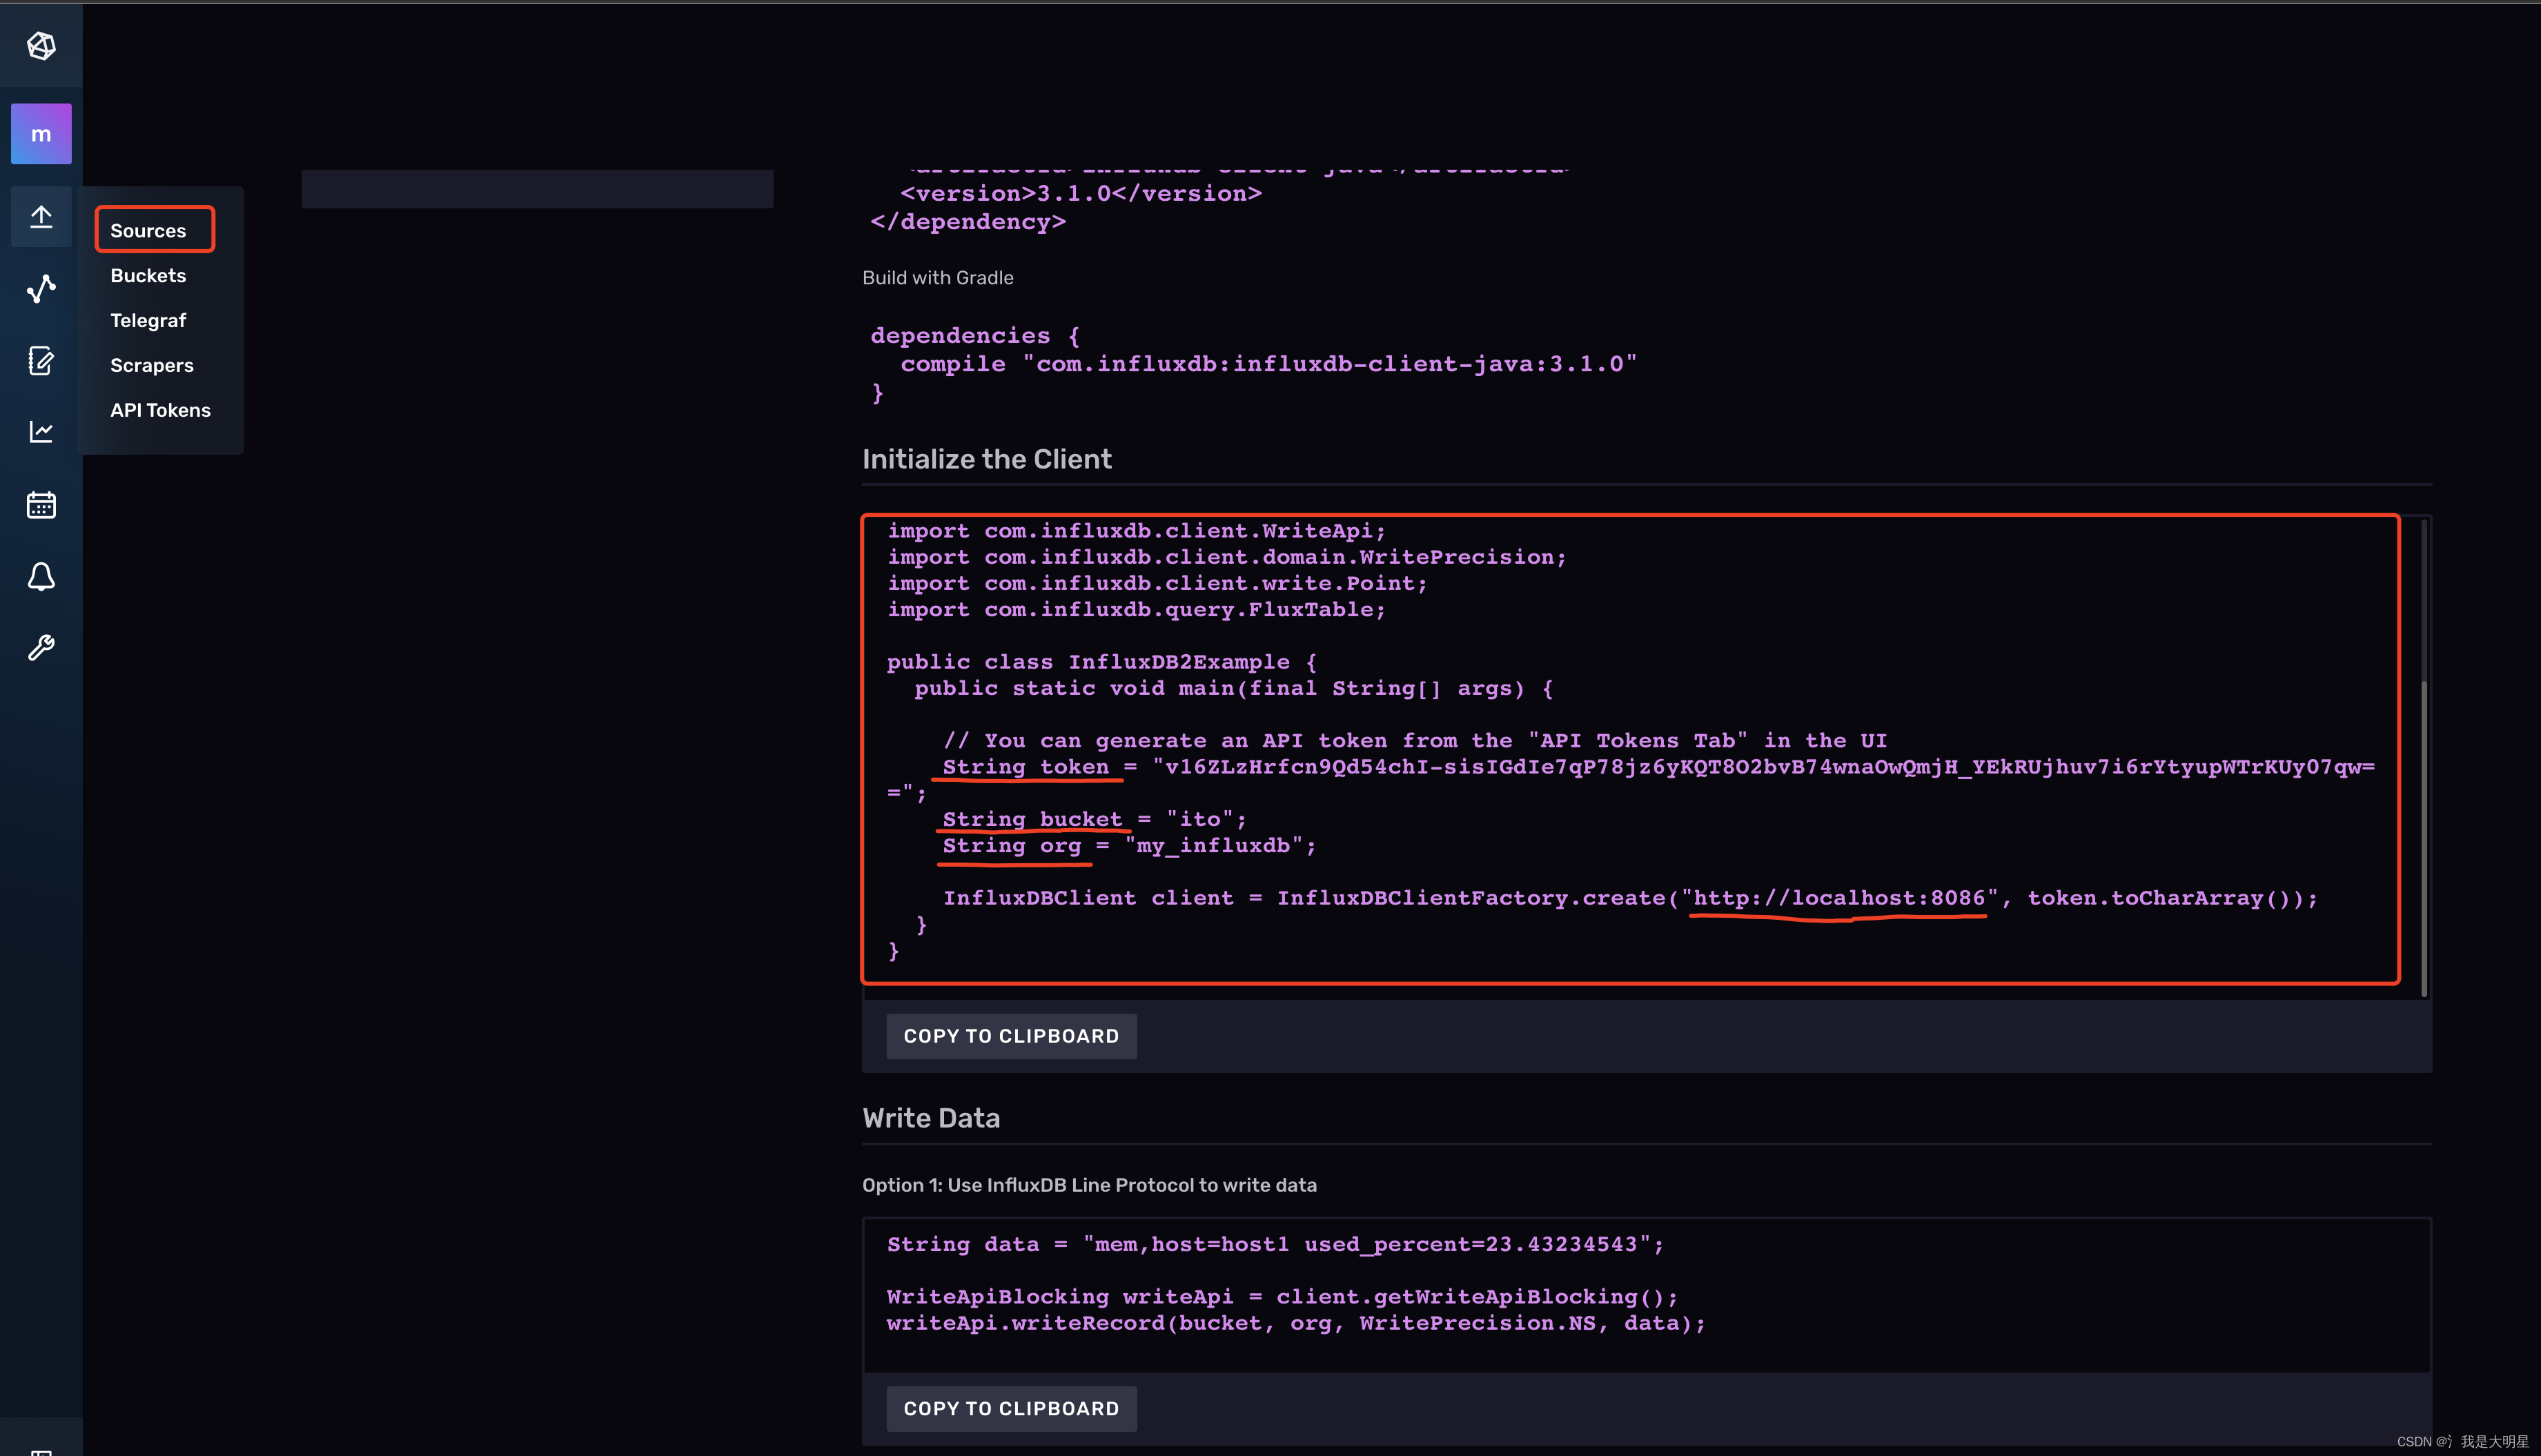Viewport: 2541px width, 1456px height.
Task: Open the Notebooks editor icon
Action: [x=41, y=361]
